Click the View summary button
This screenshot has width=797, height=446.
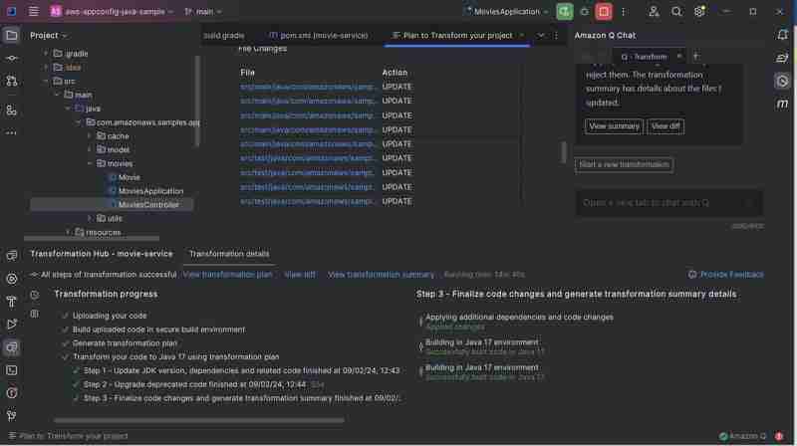point(614,126)
